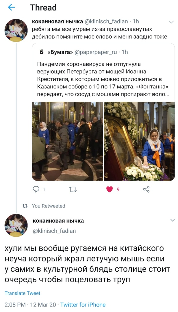Screen dimensions: 178x312
Task: Open the Twitter for iPhone link
Action: pos(83,305)
